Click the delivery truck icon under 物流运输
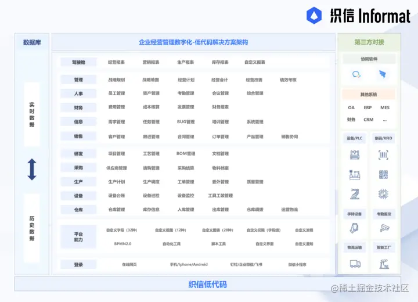Viewport: 418px width, 302px height. (355, 264)
